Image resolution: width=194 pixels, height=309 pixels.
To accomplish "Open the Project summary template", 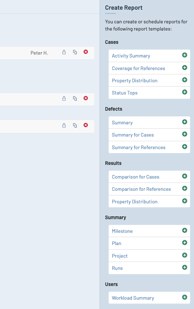I will [120, 256].
